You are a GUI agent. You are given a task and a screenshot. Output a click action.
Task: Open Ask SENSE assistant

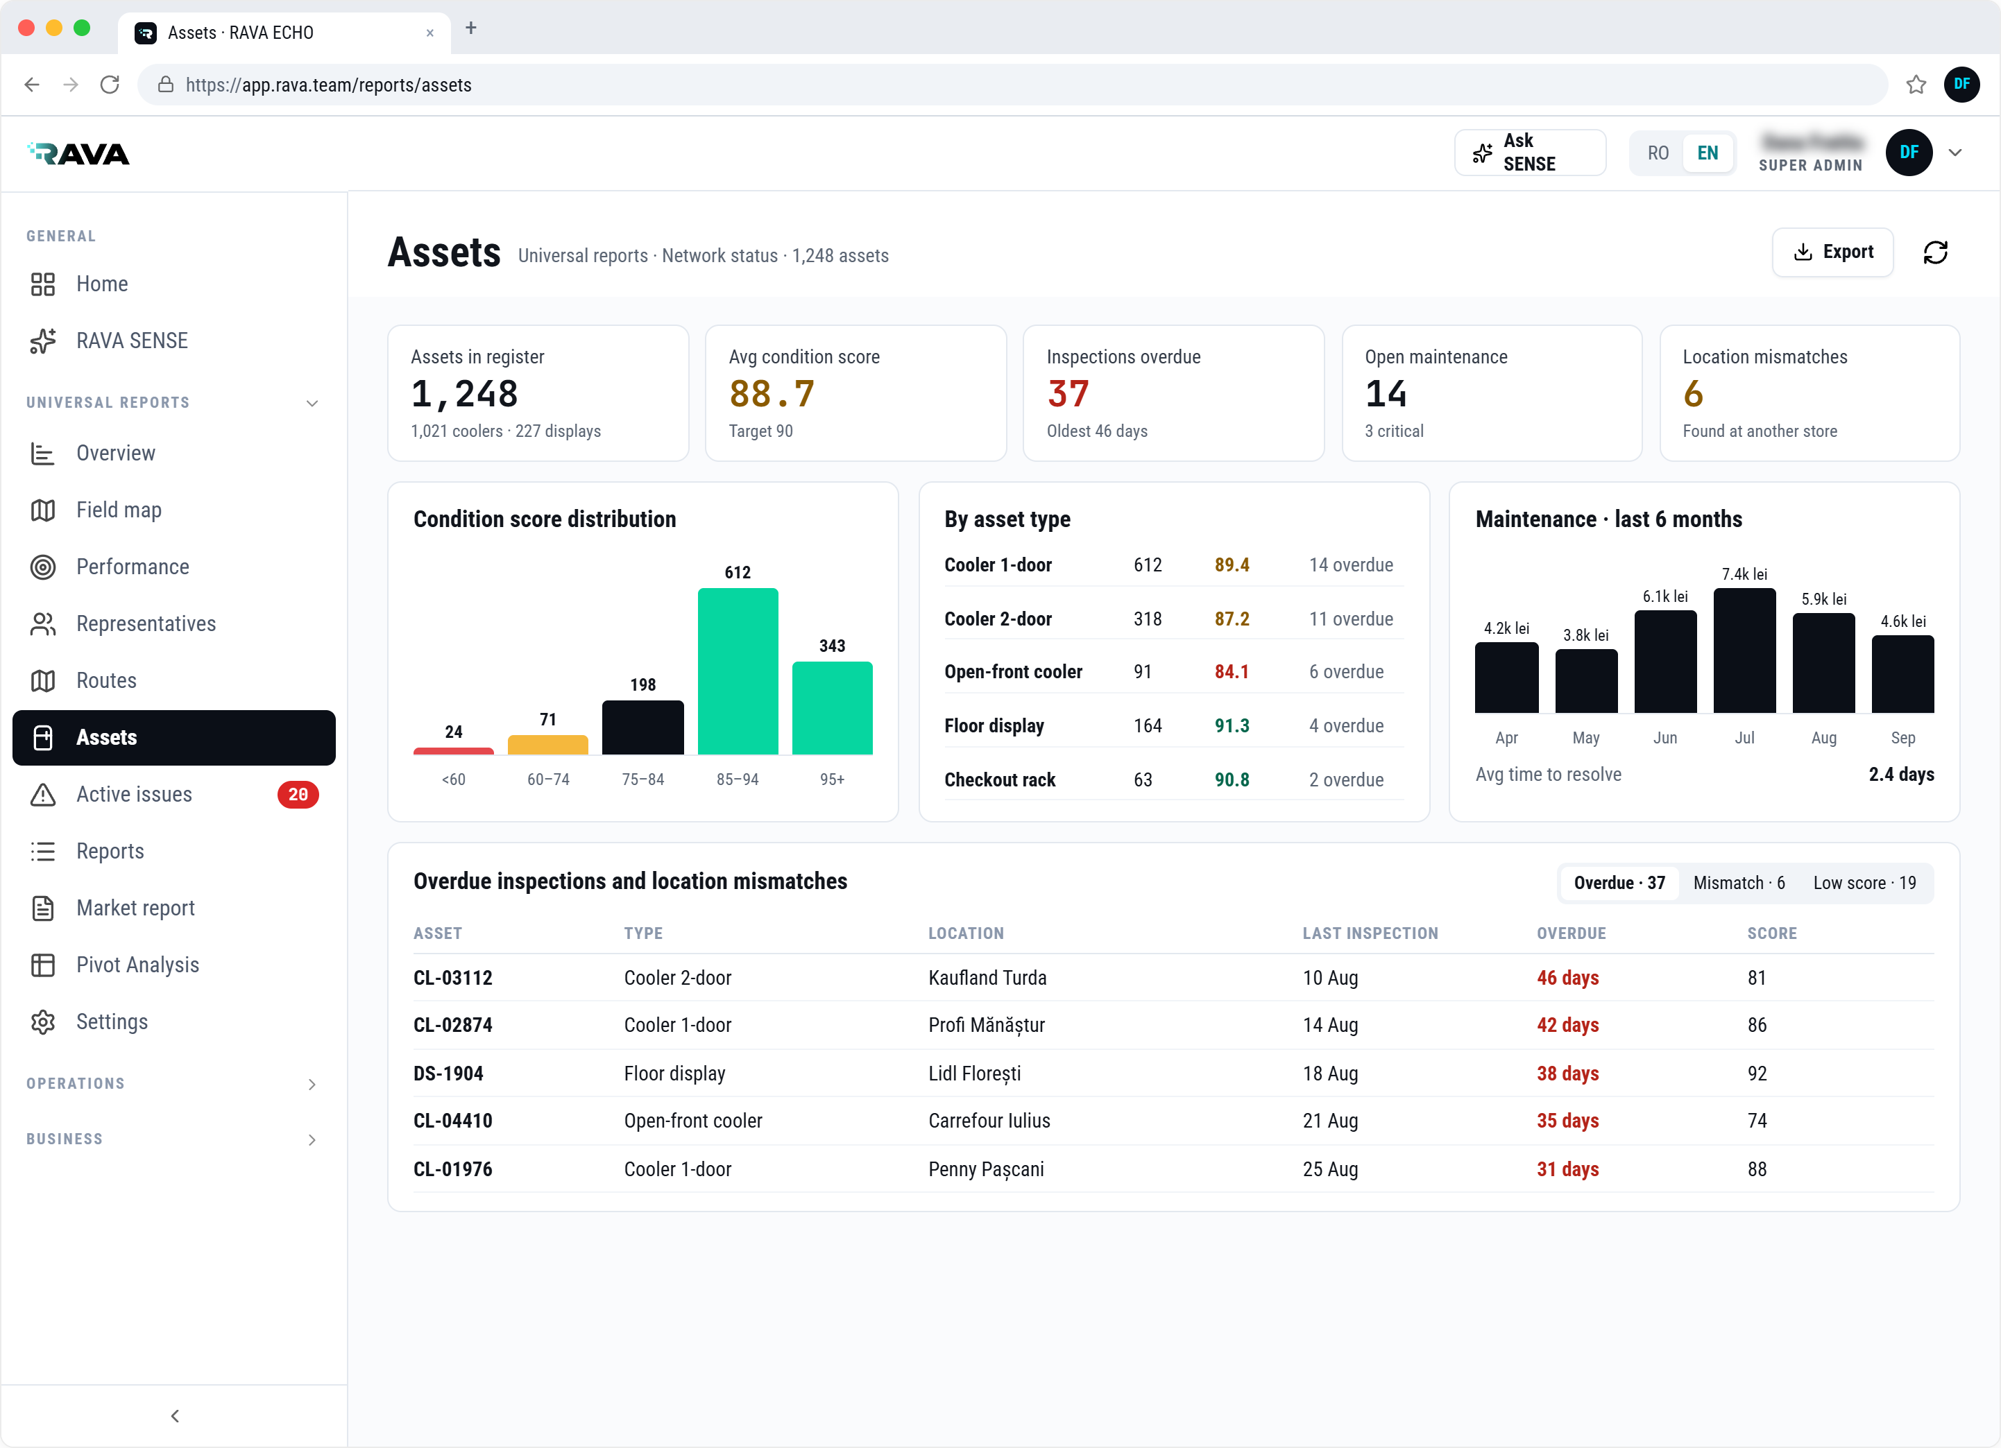point(1529,153)
